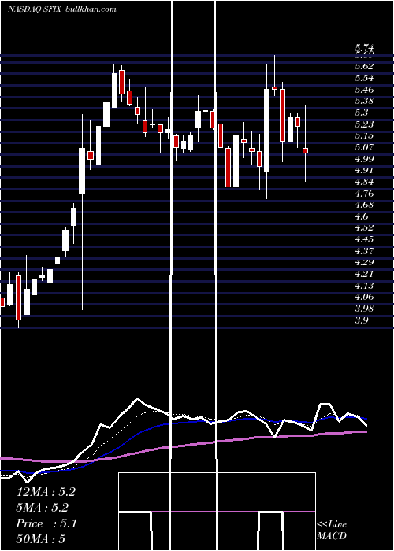Click the 5.15 price axis label

364,135
